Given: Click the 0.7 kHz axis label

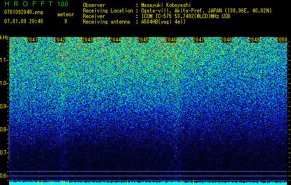Looking at the screenshot, I should (4, 153).
